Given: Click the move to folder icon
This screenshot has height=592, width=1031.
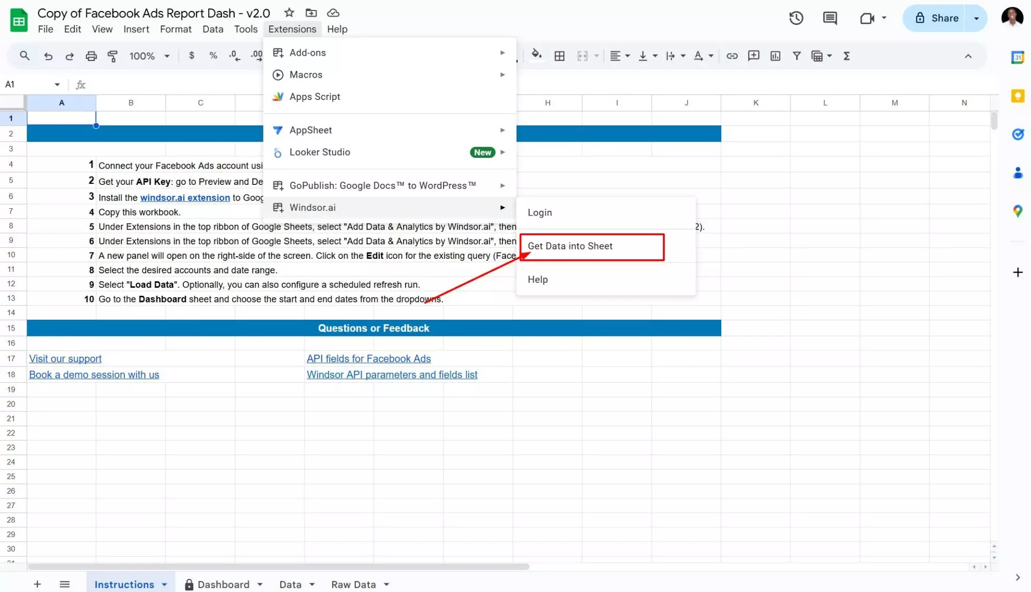Looking at the screenshot, I should tap(311, 12).
